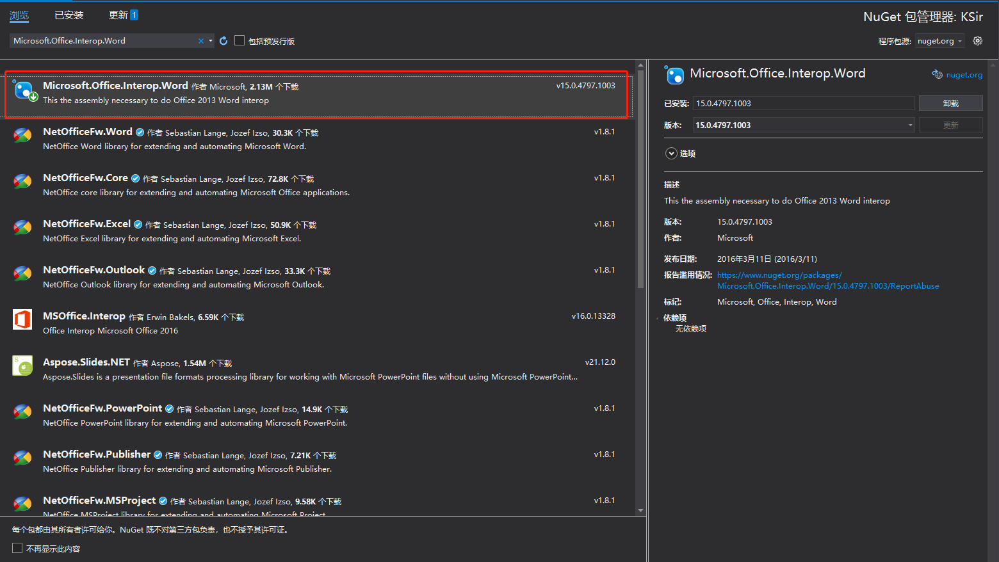The width and height of the screenshot is (999, 562).
Task: Click the NetOfficeFw.Outlook package icon
Action: (22, 274)
